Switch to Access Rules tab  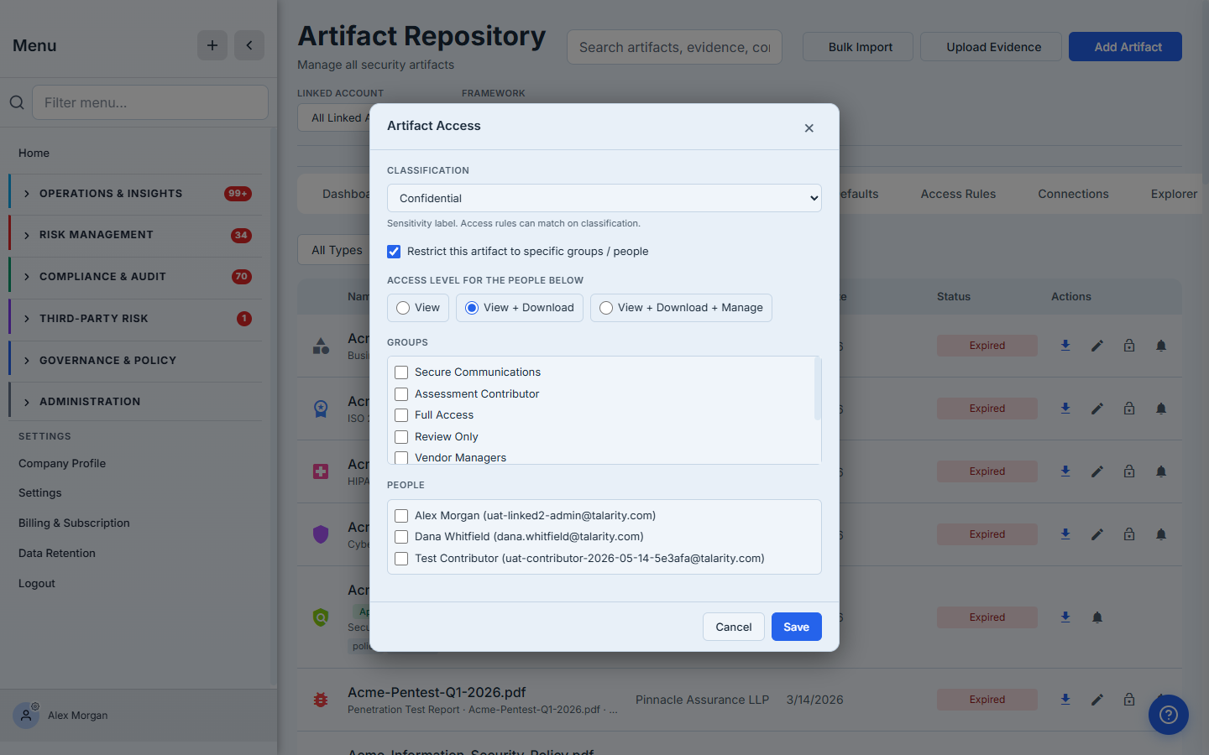(958, 194)
